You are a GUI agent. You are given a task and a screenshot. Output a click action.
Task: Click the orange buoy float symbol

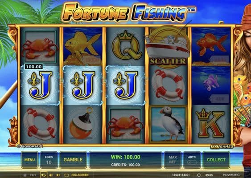coord(82,124)
